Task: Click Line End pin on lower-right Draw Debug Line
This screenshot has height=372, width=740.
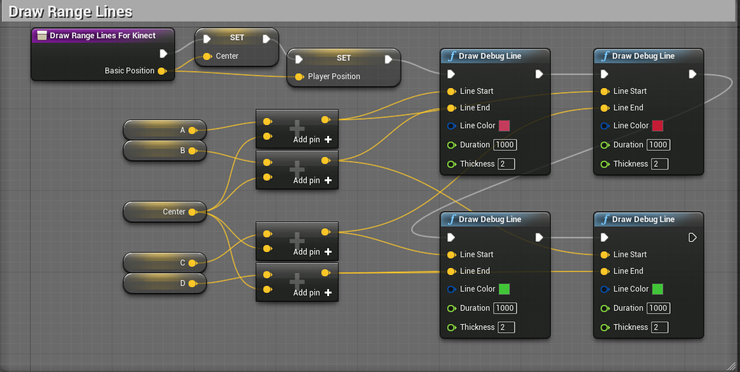Action: pyautogui.click(x=605, y=271)
